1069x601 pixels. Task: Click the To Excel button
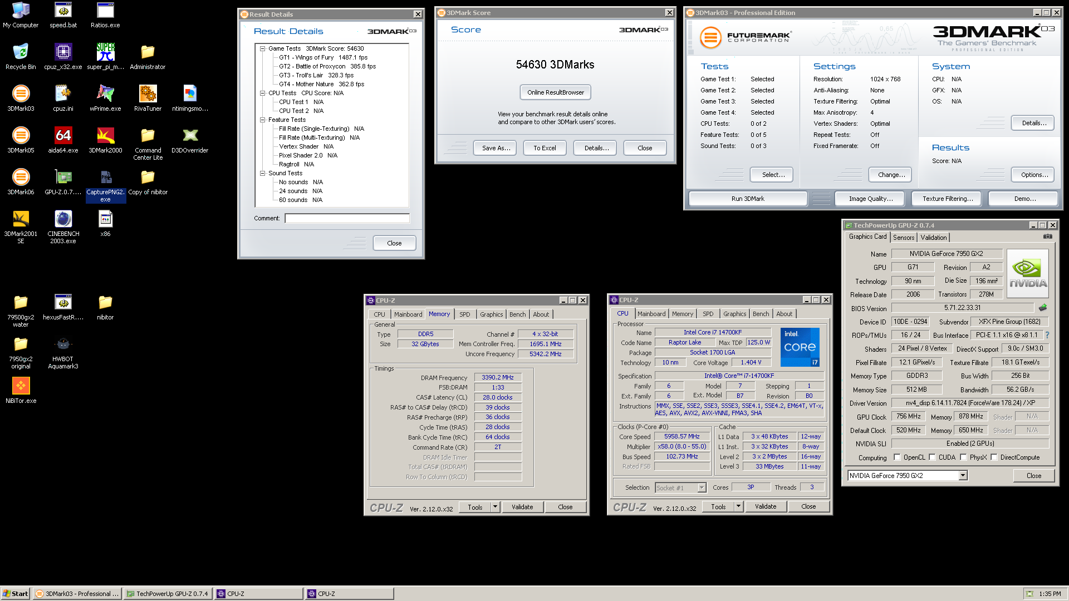point(545,148)
